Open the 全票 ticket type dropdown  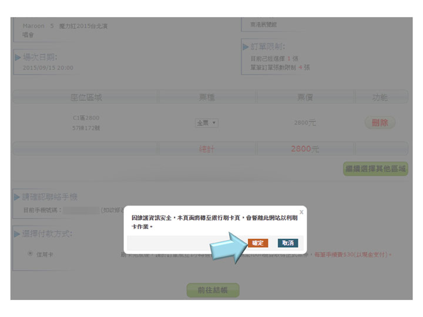tap(207, 123)
